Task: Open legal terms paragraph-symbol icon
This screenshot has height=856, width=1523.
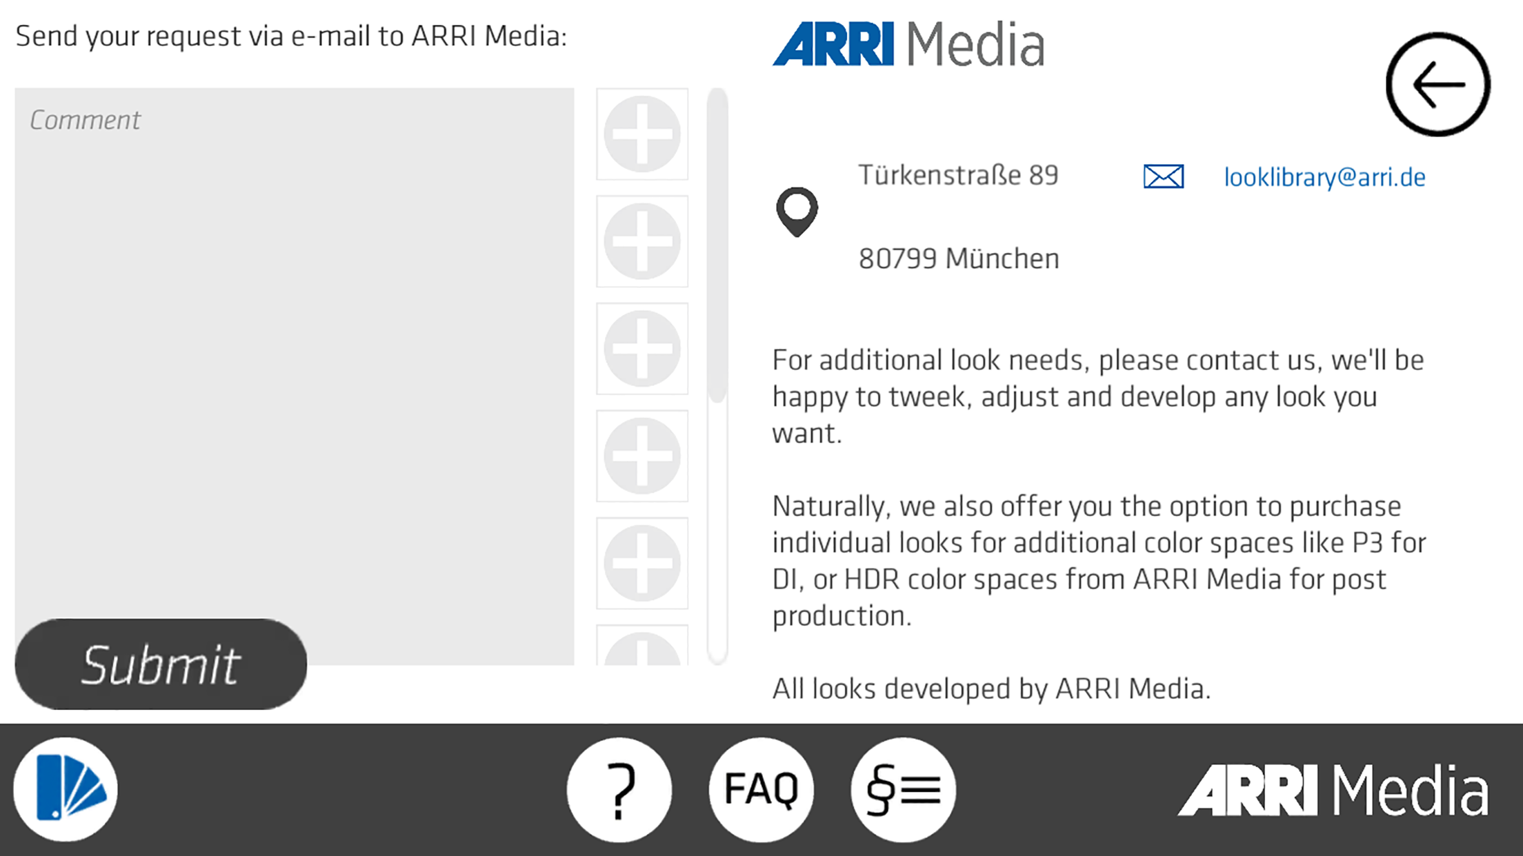Action: point(903,789)
